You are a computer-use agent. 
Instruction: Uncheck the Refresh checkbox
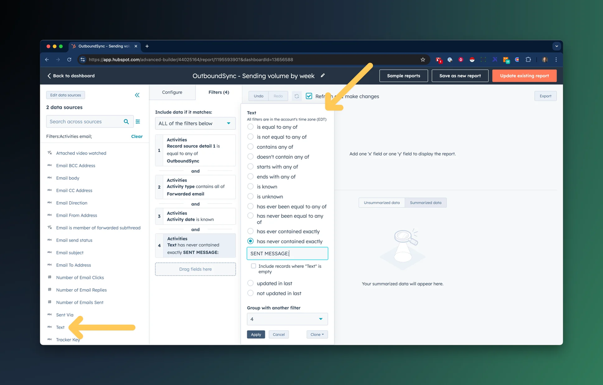coord(309,96)
